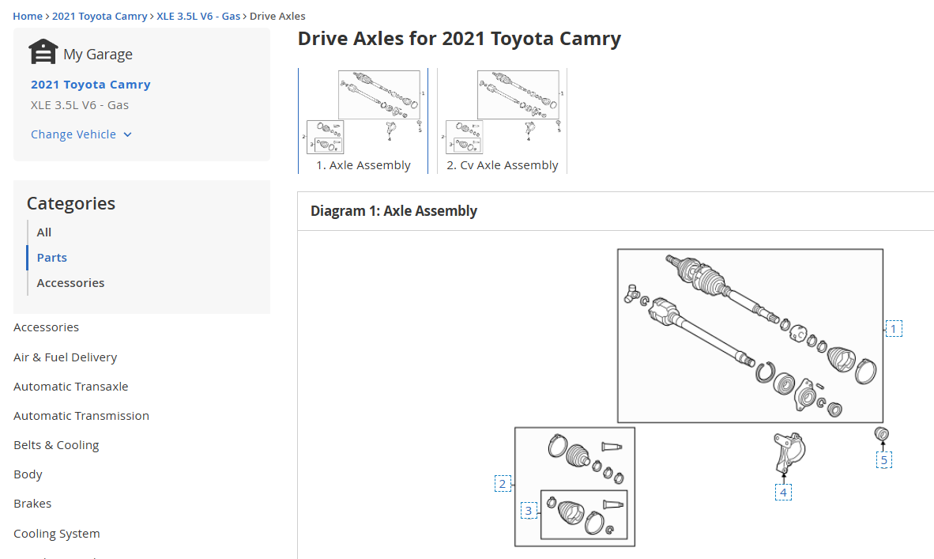Expand the Change Vehicle chevron
This screenshot has width=934, height=559.
click(127, 134)
